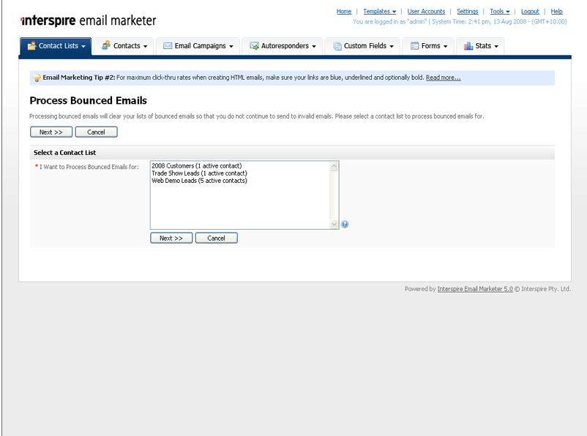Click the top Next >> button
The image size is (587, 436).
point(51,132)
